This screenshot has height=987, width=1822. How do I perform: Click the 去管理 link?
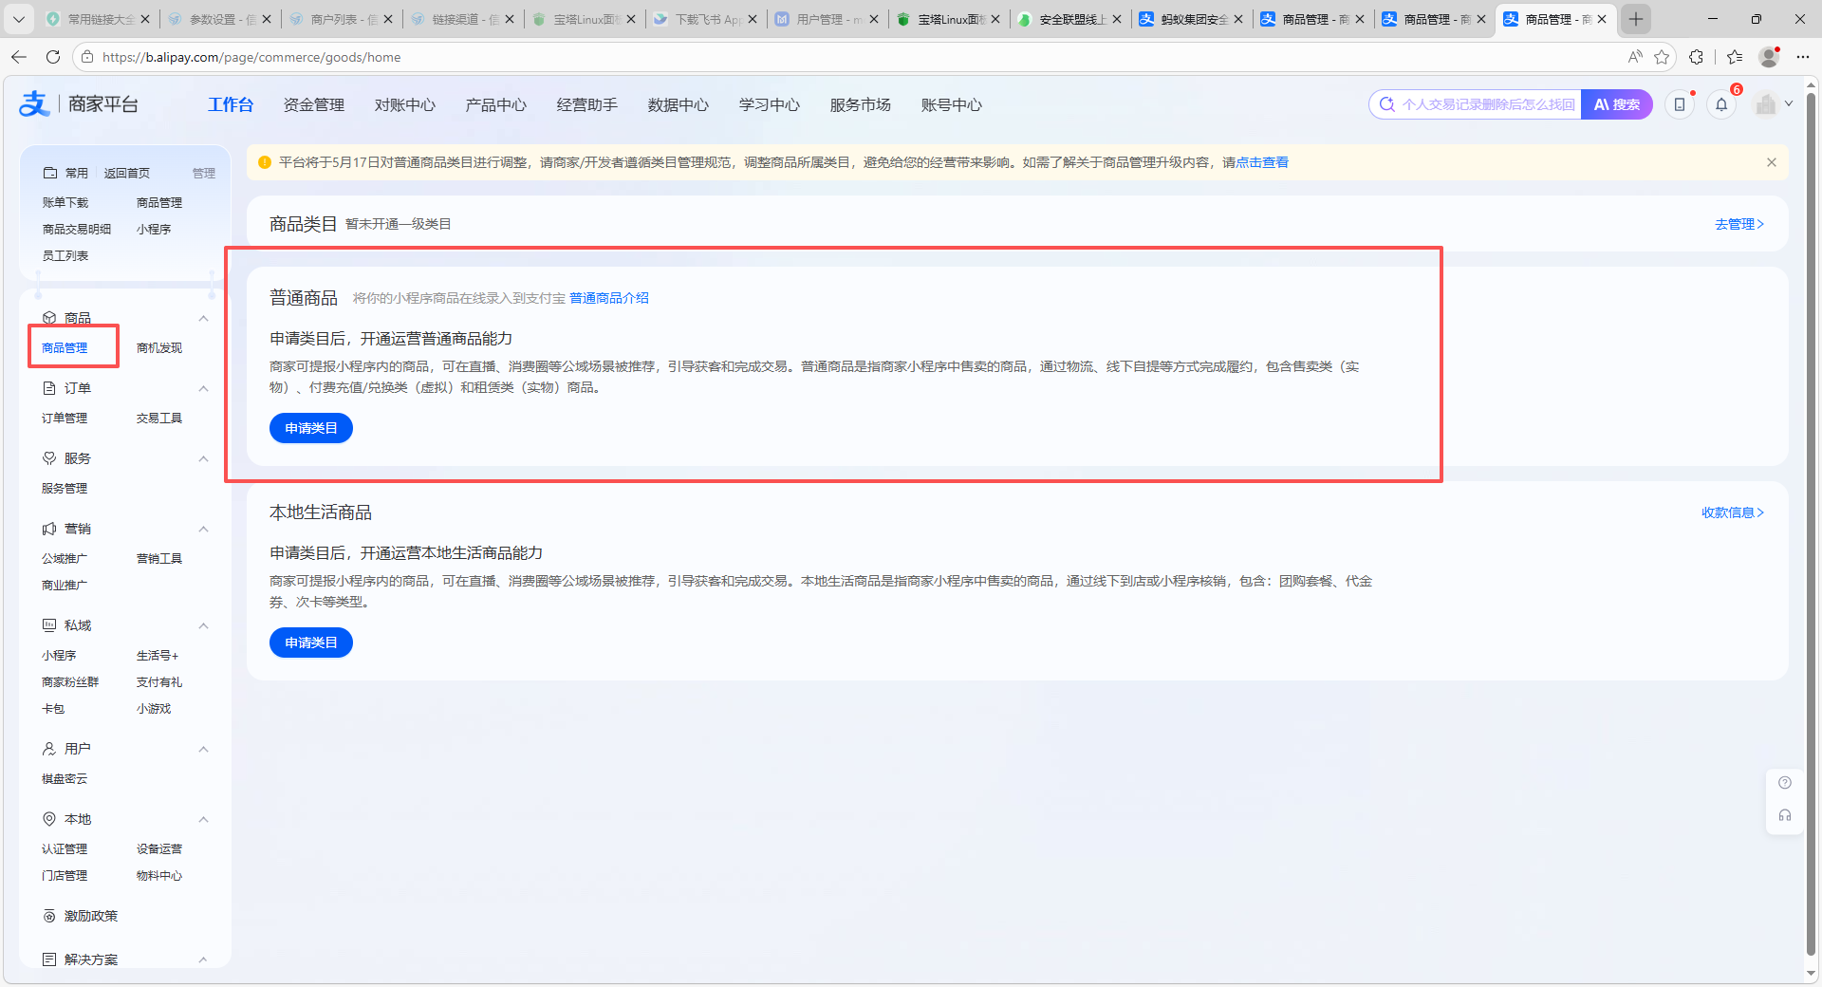tap(1738, 224)
